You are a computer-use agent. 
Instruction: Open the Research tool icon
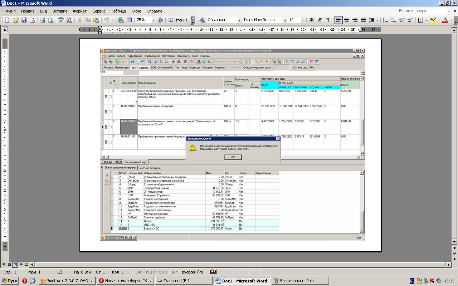[x=69, y=20]
